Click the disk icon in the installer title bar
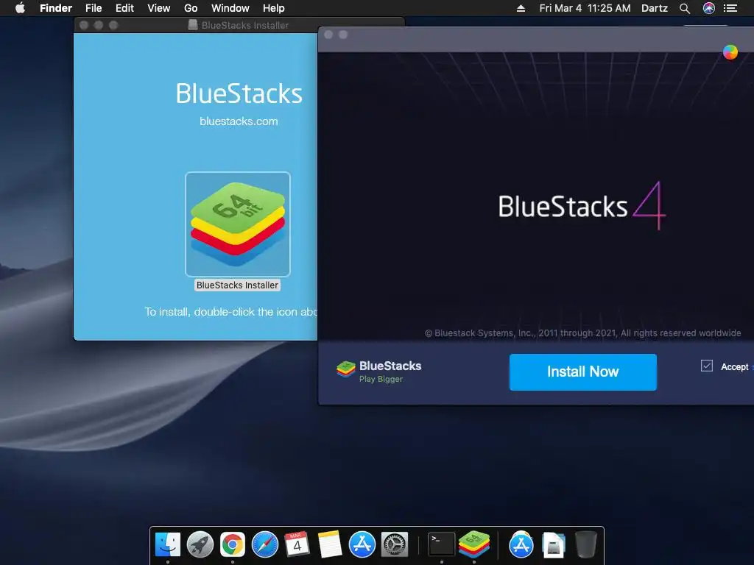The image size is (754, 565). pyautogui.click(x=193, y=25)
